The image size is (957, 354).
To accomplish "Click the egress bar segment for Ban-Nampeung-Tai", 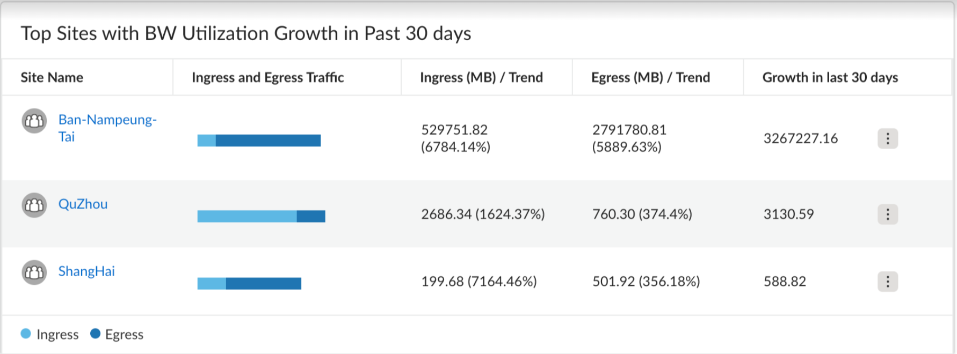I will pos(268,141).
